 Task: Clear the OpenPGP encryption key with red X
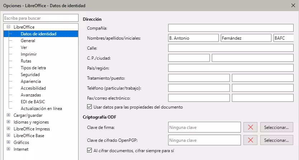tap(250, 140)
